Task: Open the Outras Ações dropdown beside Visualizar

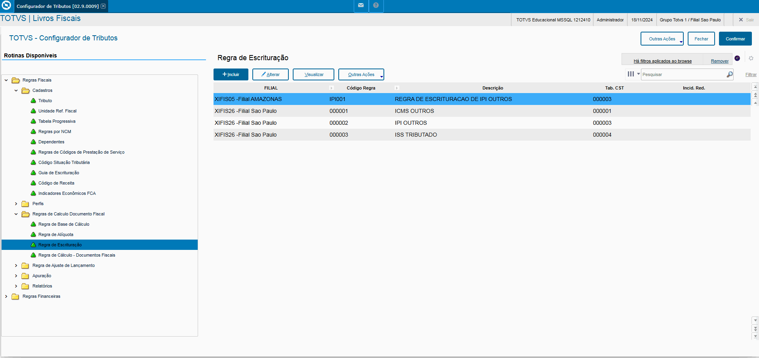Action: pos(361,74)
